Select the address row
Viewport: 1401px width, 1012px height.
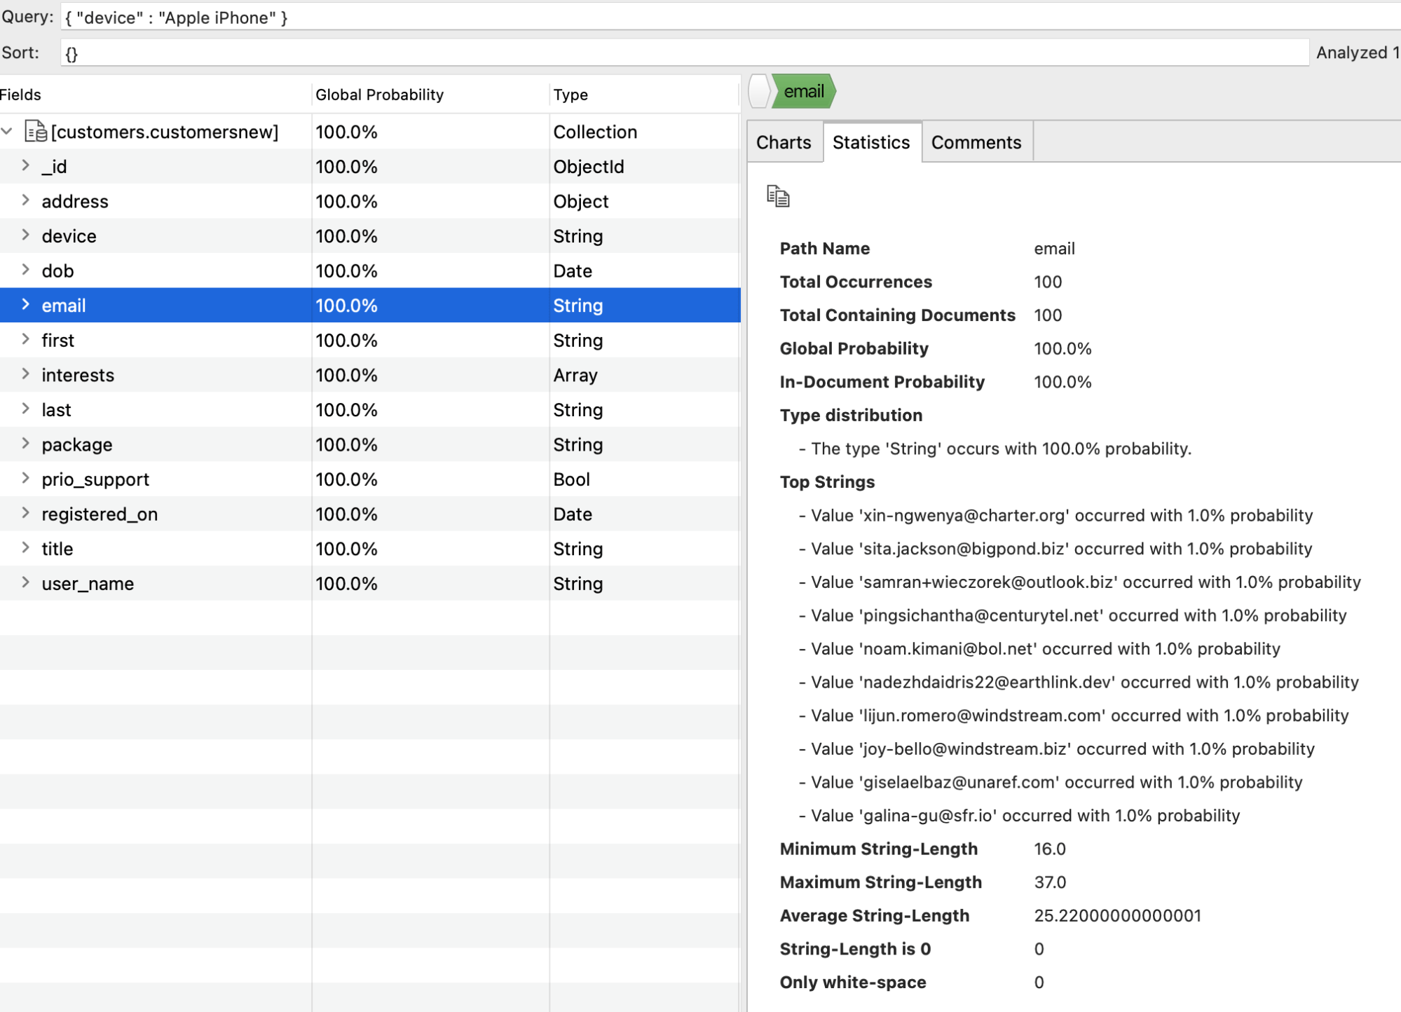[370, 201]
